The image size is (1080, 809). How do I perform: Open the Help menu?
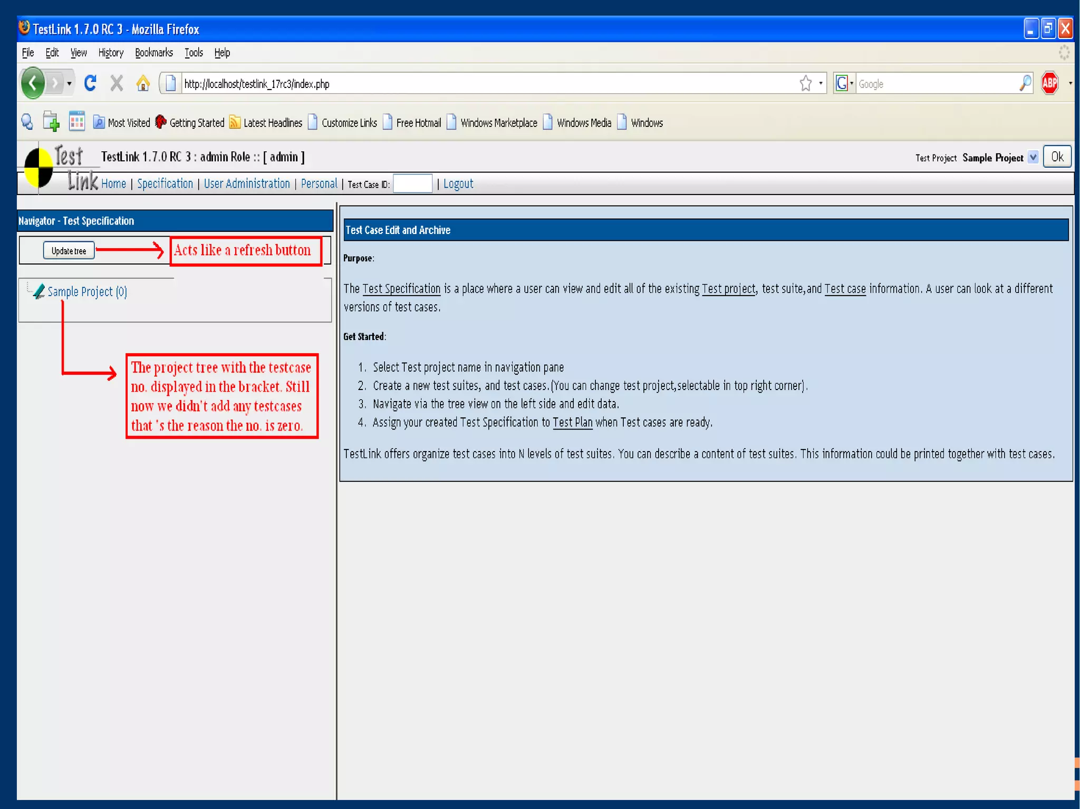(x=222, y=53)
